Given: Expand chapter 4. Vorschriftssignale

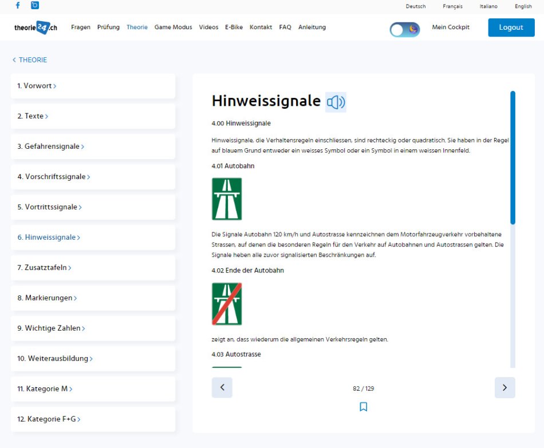Looking at the screenshot, I should click(93, 177).
